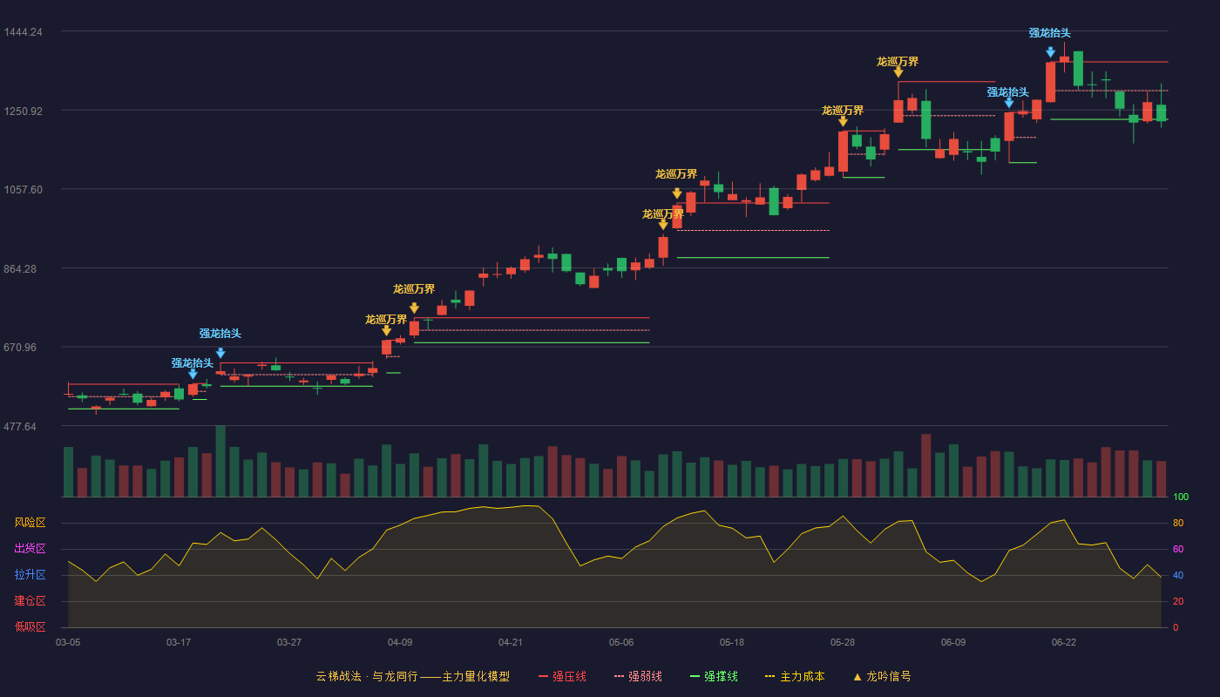This screenshot has width=1220, height=697.
Task: Click the 04-09 date label
Action: pyautogui.click(x=400, y=642)
